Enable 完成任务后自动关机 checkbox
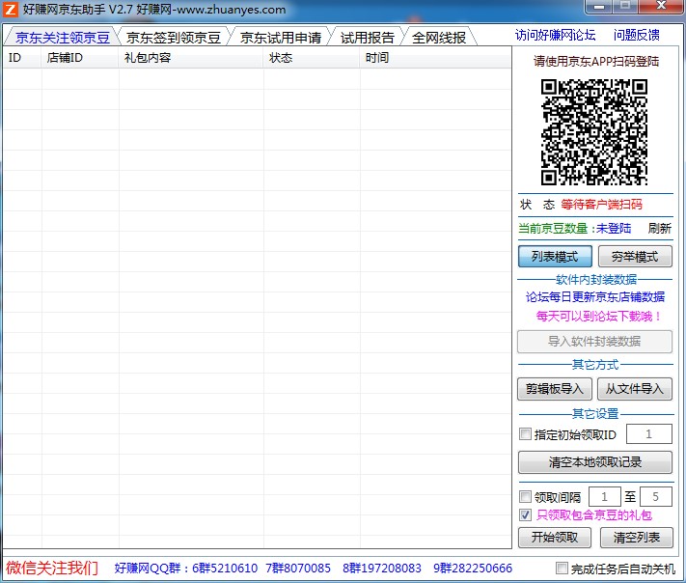This screenshot has width=686, height=583. [x=563, y=569]
